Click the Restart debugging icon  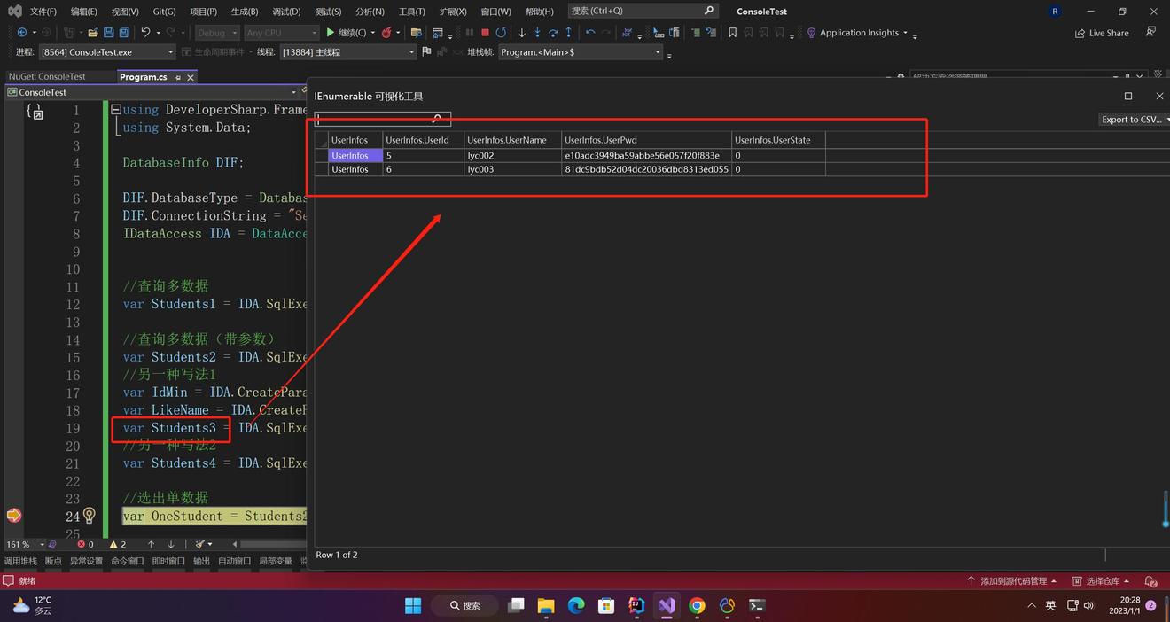point(501,33)
